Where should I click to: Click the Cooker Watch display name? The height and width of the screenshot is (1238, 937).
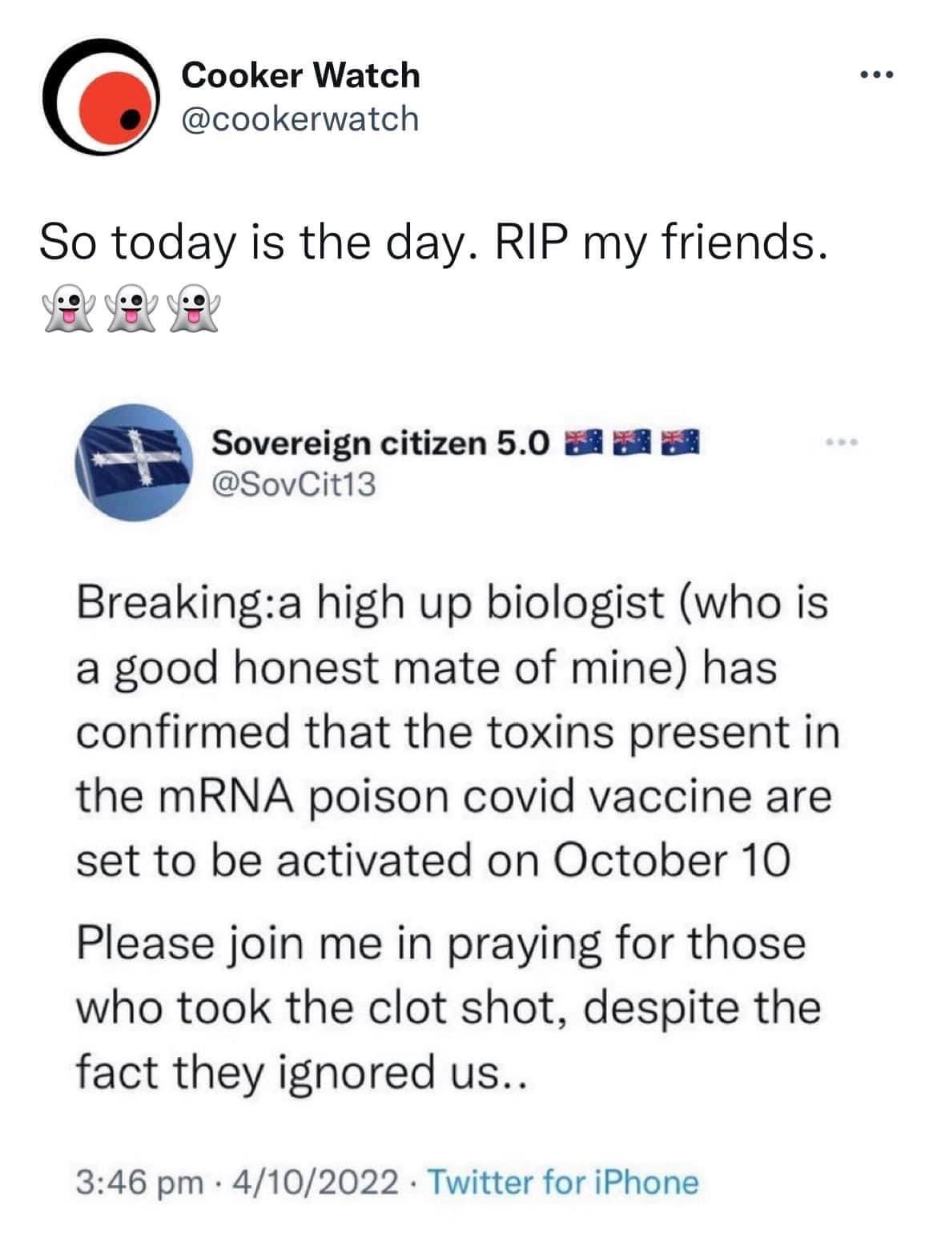[x=300, y=75]
